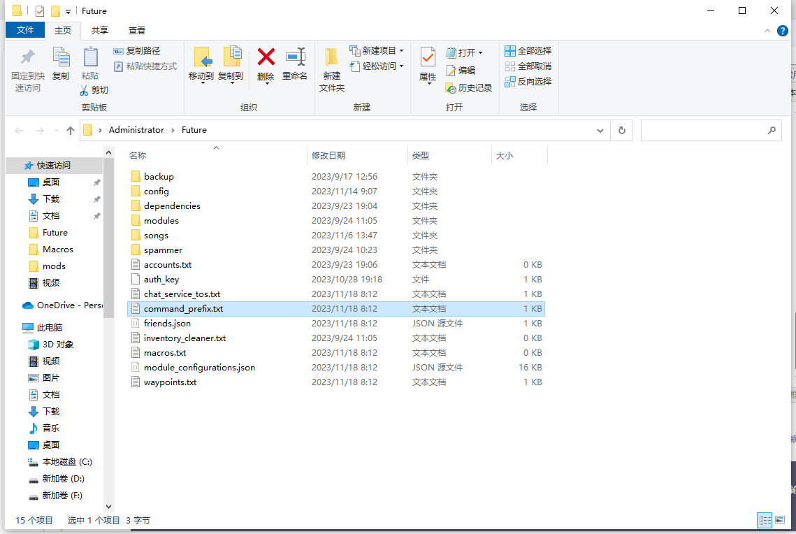The image size is (796, 534).
Task: Click Future in the address path
Action: (x=194, y=130)
